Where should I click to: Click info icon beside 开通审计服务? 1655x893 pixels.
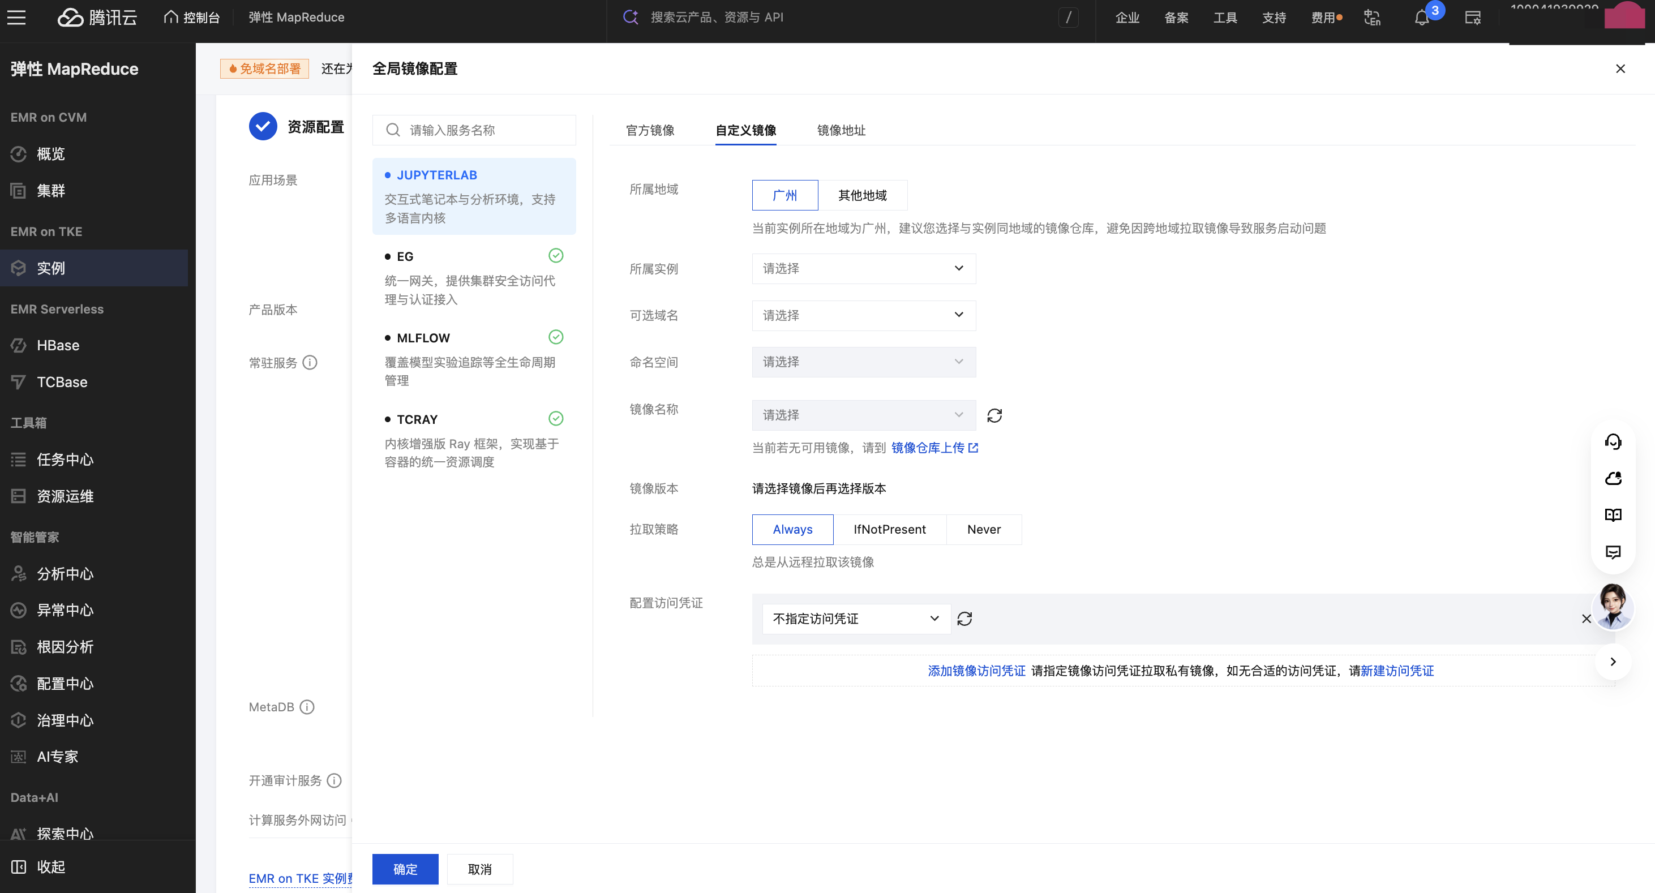pos(334,780)
